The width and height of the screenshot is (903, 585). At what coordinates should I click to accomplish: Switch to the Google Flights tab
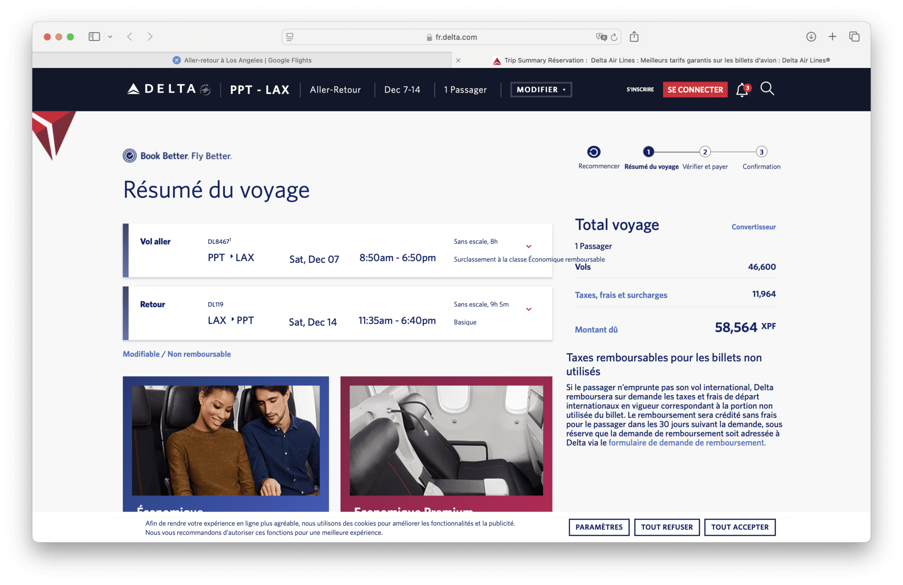(x=242, y=60)
